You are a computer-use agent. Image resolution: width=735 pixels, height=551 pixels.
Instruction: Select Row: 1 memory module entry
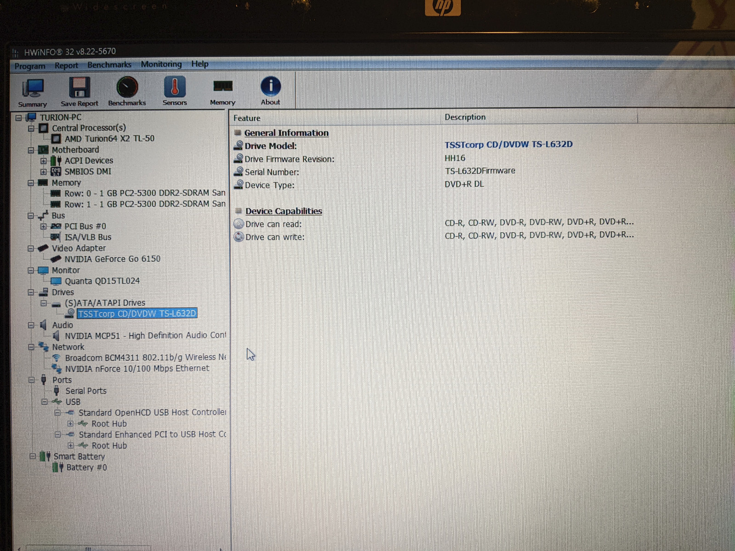pos(145,204)
